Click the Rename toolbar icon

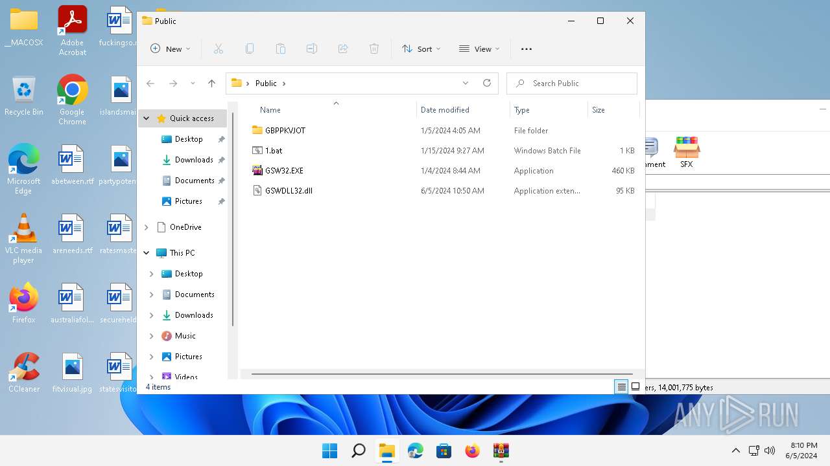pyautogui.click(x=312, y=49)
